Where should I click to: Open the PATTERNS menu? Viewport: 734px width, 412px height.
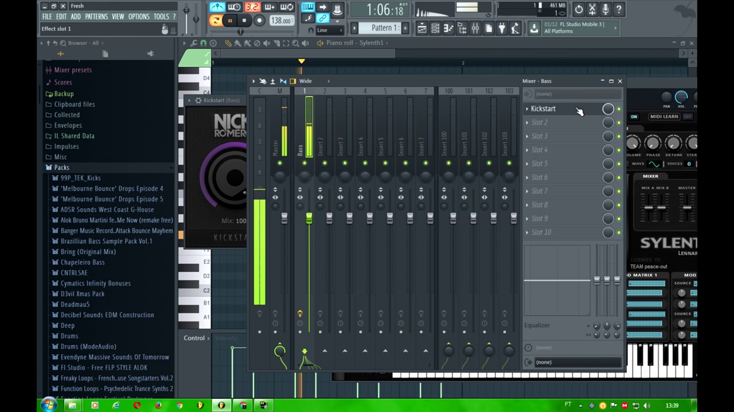(96, 17)
